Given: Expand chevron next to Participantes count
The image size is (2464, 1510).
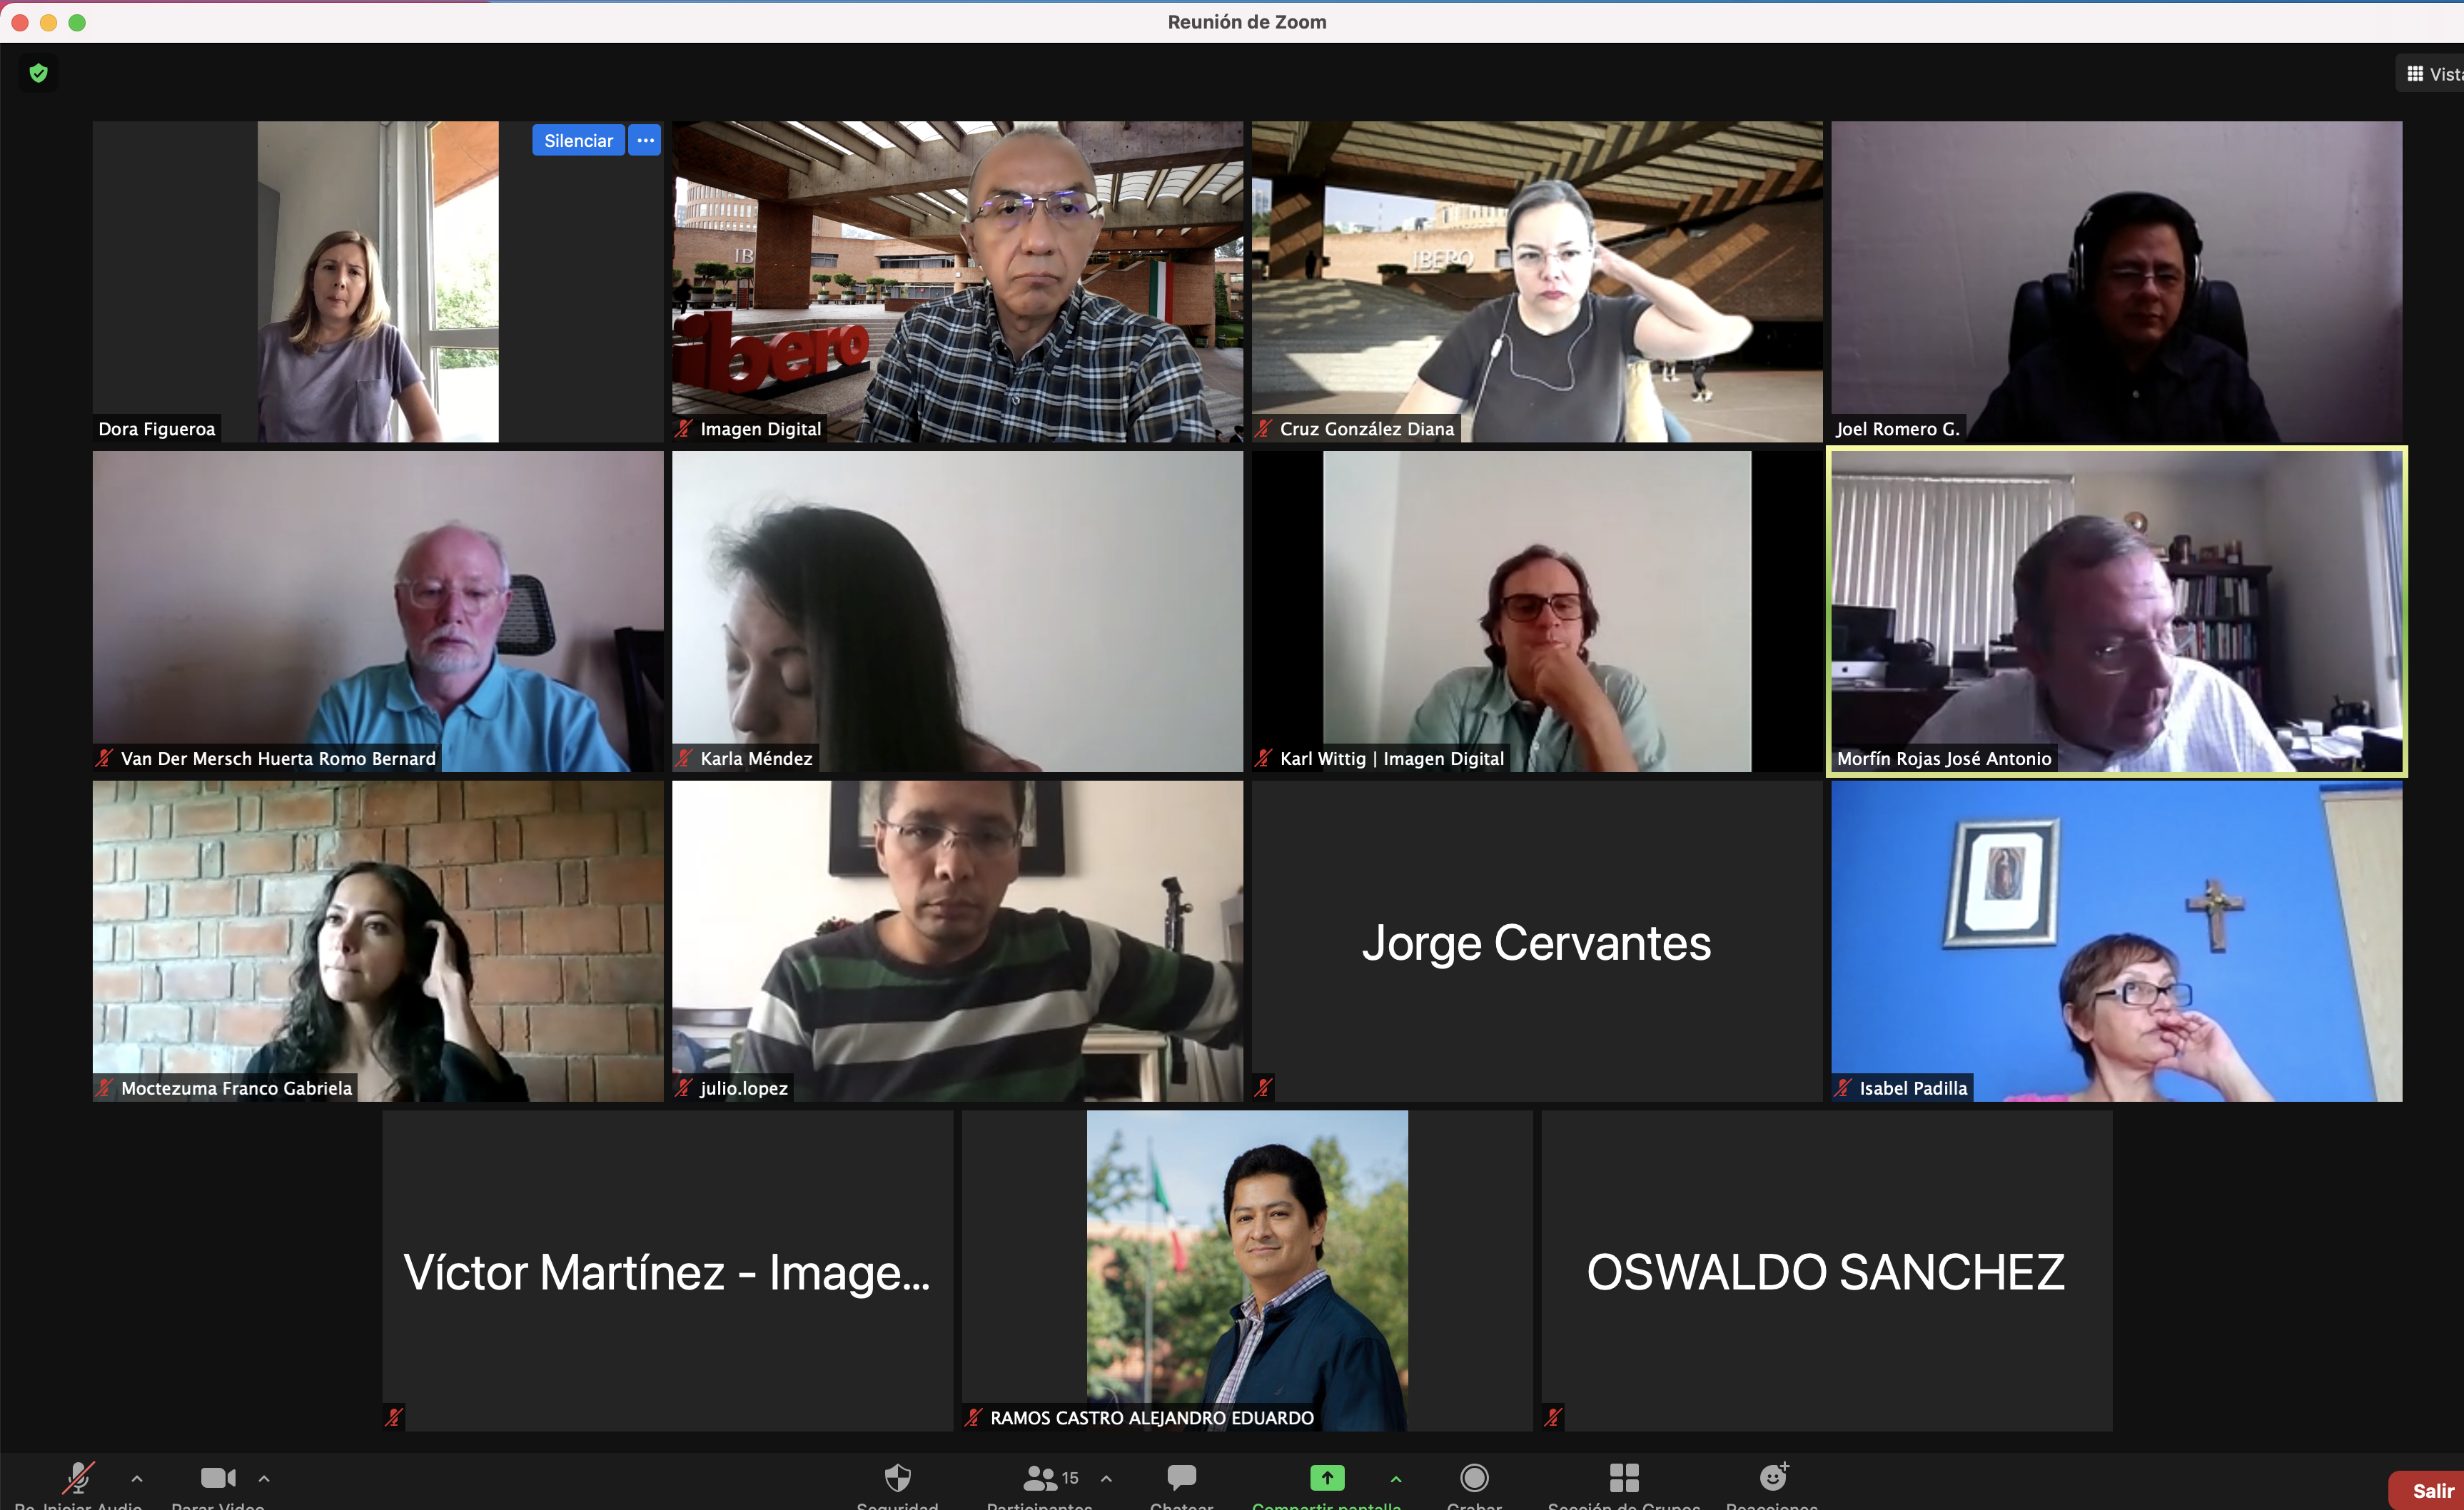Looking at the screenshot, I should pos(1106,1478).
